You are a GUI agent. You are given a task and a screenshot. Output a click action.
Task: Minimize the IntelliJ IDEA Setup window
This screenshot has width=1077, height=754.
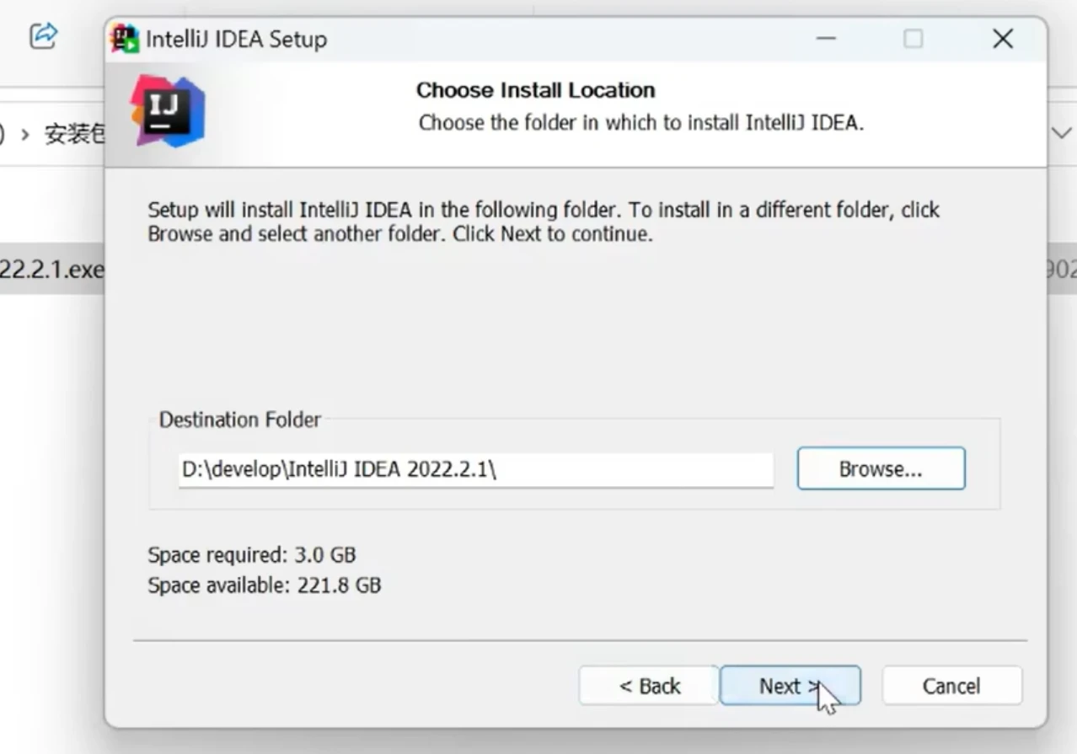coord(826,39)
